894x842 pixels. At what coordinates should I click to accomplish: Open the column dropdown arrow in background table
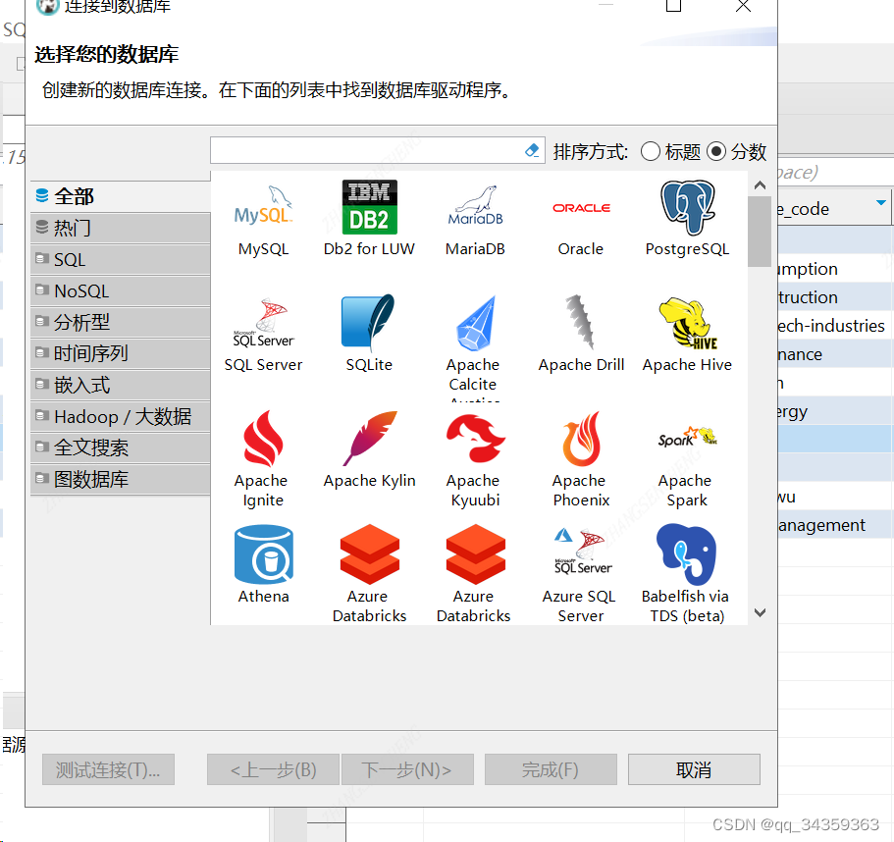pyautogui.click(x=881, y=203)
